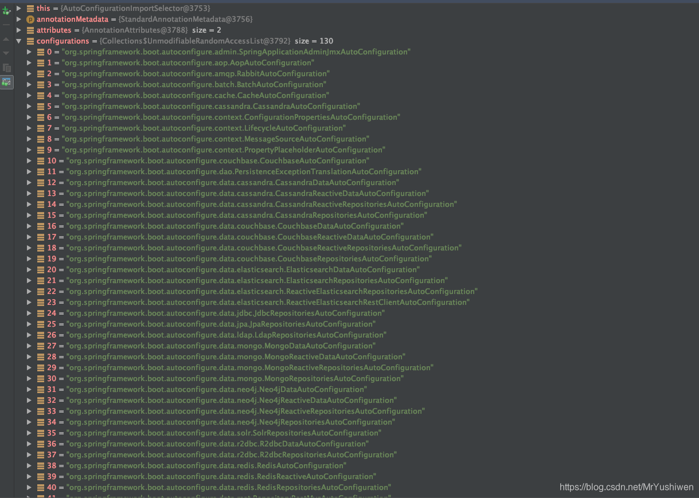Expand element 17 CouchbaseReactiveDataAutoConfiguration arrow
Viewport: 699px width, 498px height.
pyautogui.click(x=29, y=237)
